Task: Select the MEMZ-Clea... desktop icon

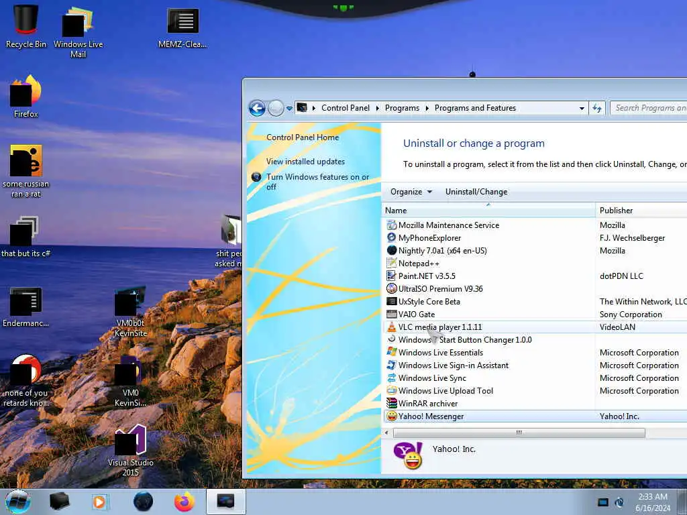Action: click(x=182, y=27)
